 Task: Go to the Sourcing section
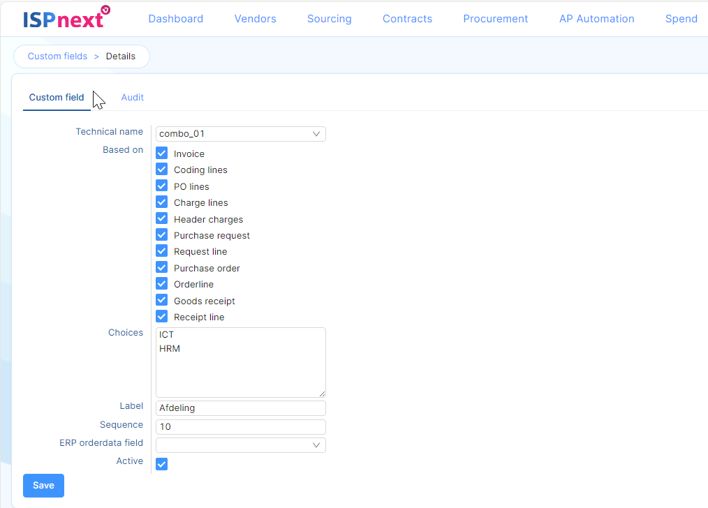329,19
